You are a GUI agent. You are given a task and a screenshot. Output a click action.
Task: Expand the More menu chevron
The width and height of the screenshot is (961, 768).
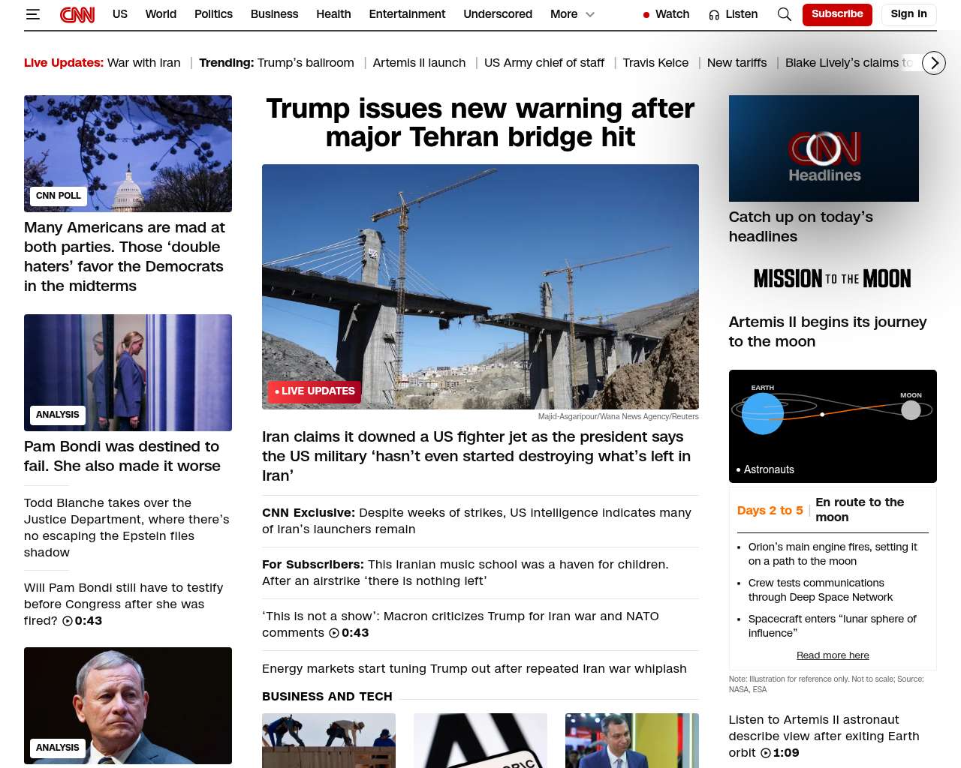590,14
